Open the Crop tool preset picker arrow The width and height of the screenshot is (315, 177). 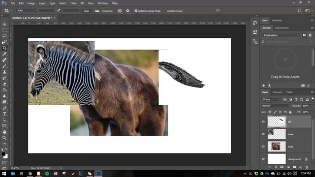tap(11, 11)
